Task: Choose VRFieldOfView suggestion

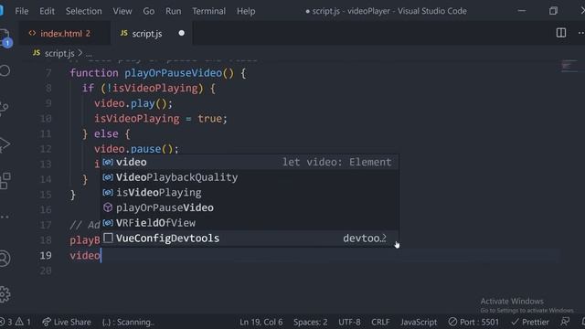Action: [250, 223]
